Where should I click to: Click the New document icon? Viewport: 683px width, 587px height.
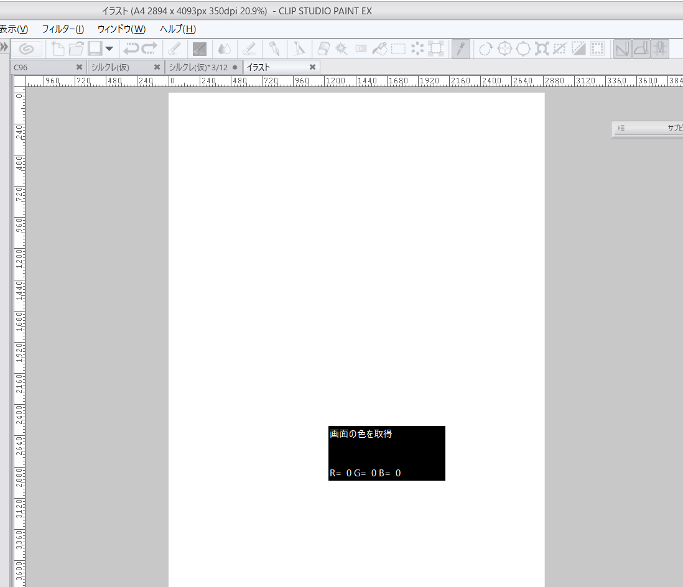[58, 49]
